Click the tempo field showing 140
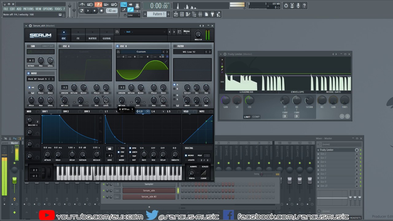This screenshot has width=393, height=221. coord(112,11)
